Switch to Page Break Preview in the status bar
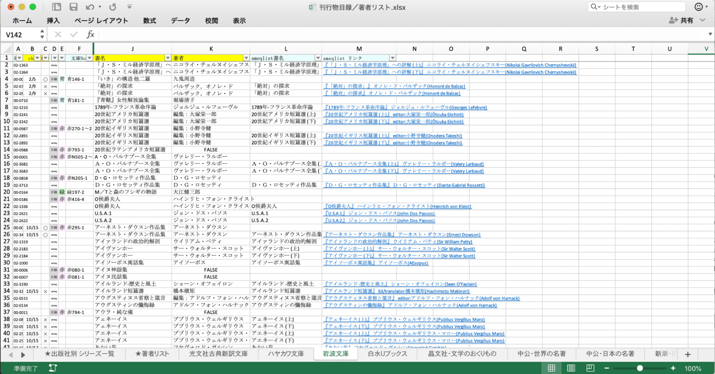The width and height of the screenshot is (715, 374). coord(590,368)
